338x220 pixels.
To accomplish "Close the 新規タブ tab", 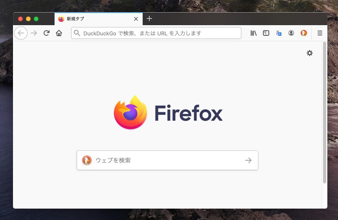I will click(136, 19).
